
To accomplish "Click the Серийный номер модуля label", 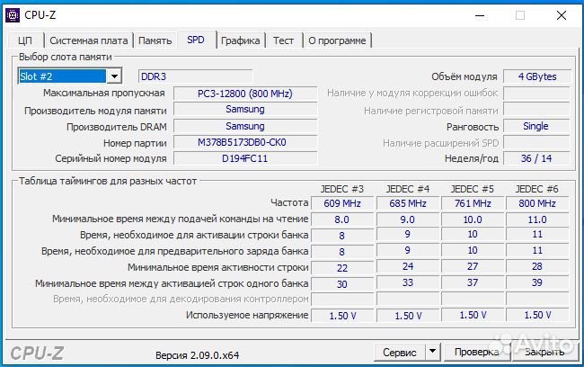I will 111,159.
